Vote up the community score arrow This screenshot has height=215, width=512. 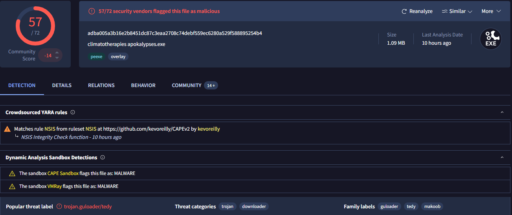tap(57, 53)
